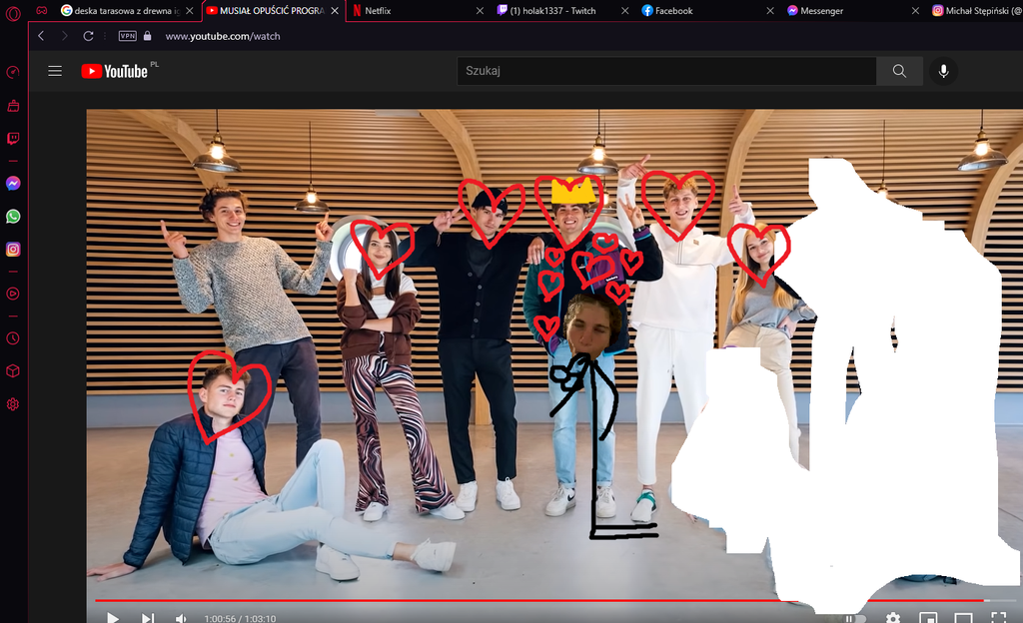Open the YouTube guide hamburger menu
Screen dimensions: 1023x623
click(x=55, y=71)
